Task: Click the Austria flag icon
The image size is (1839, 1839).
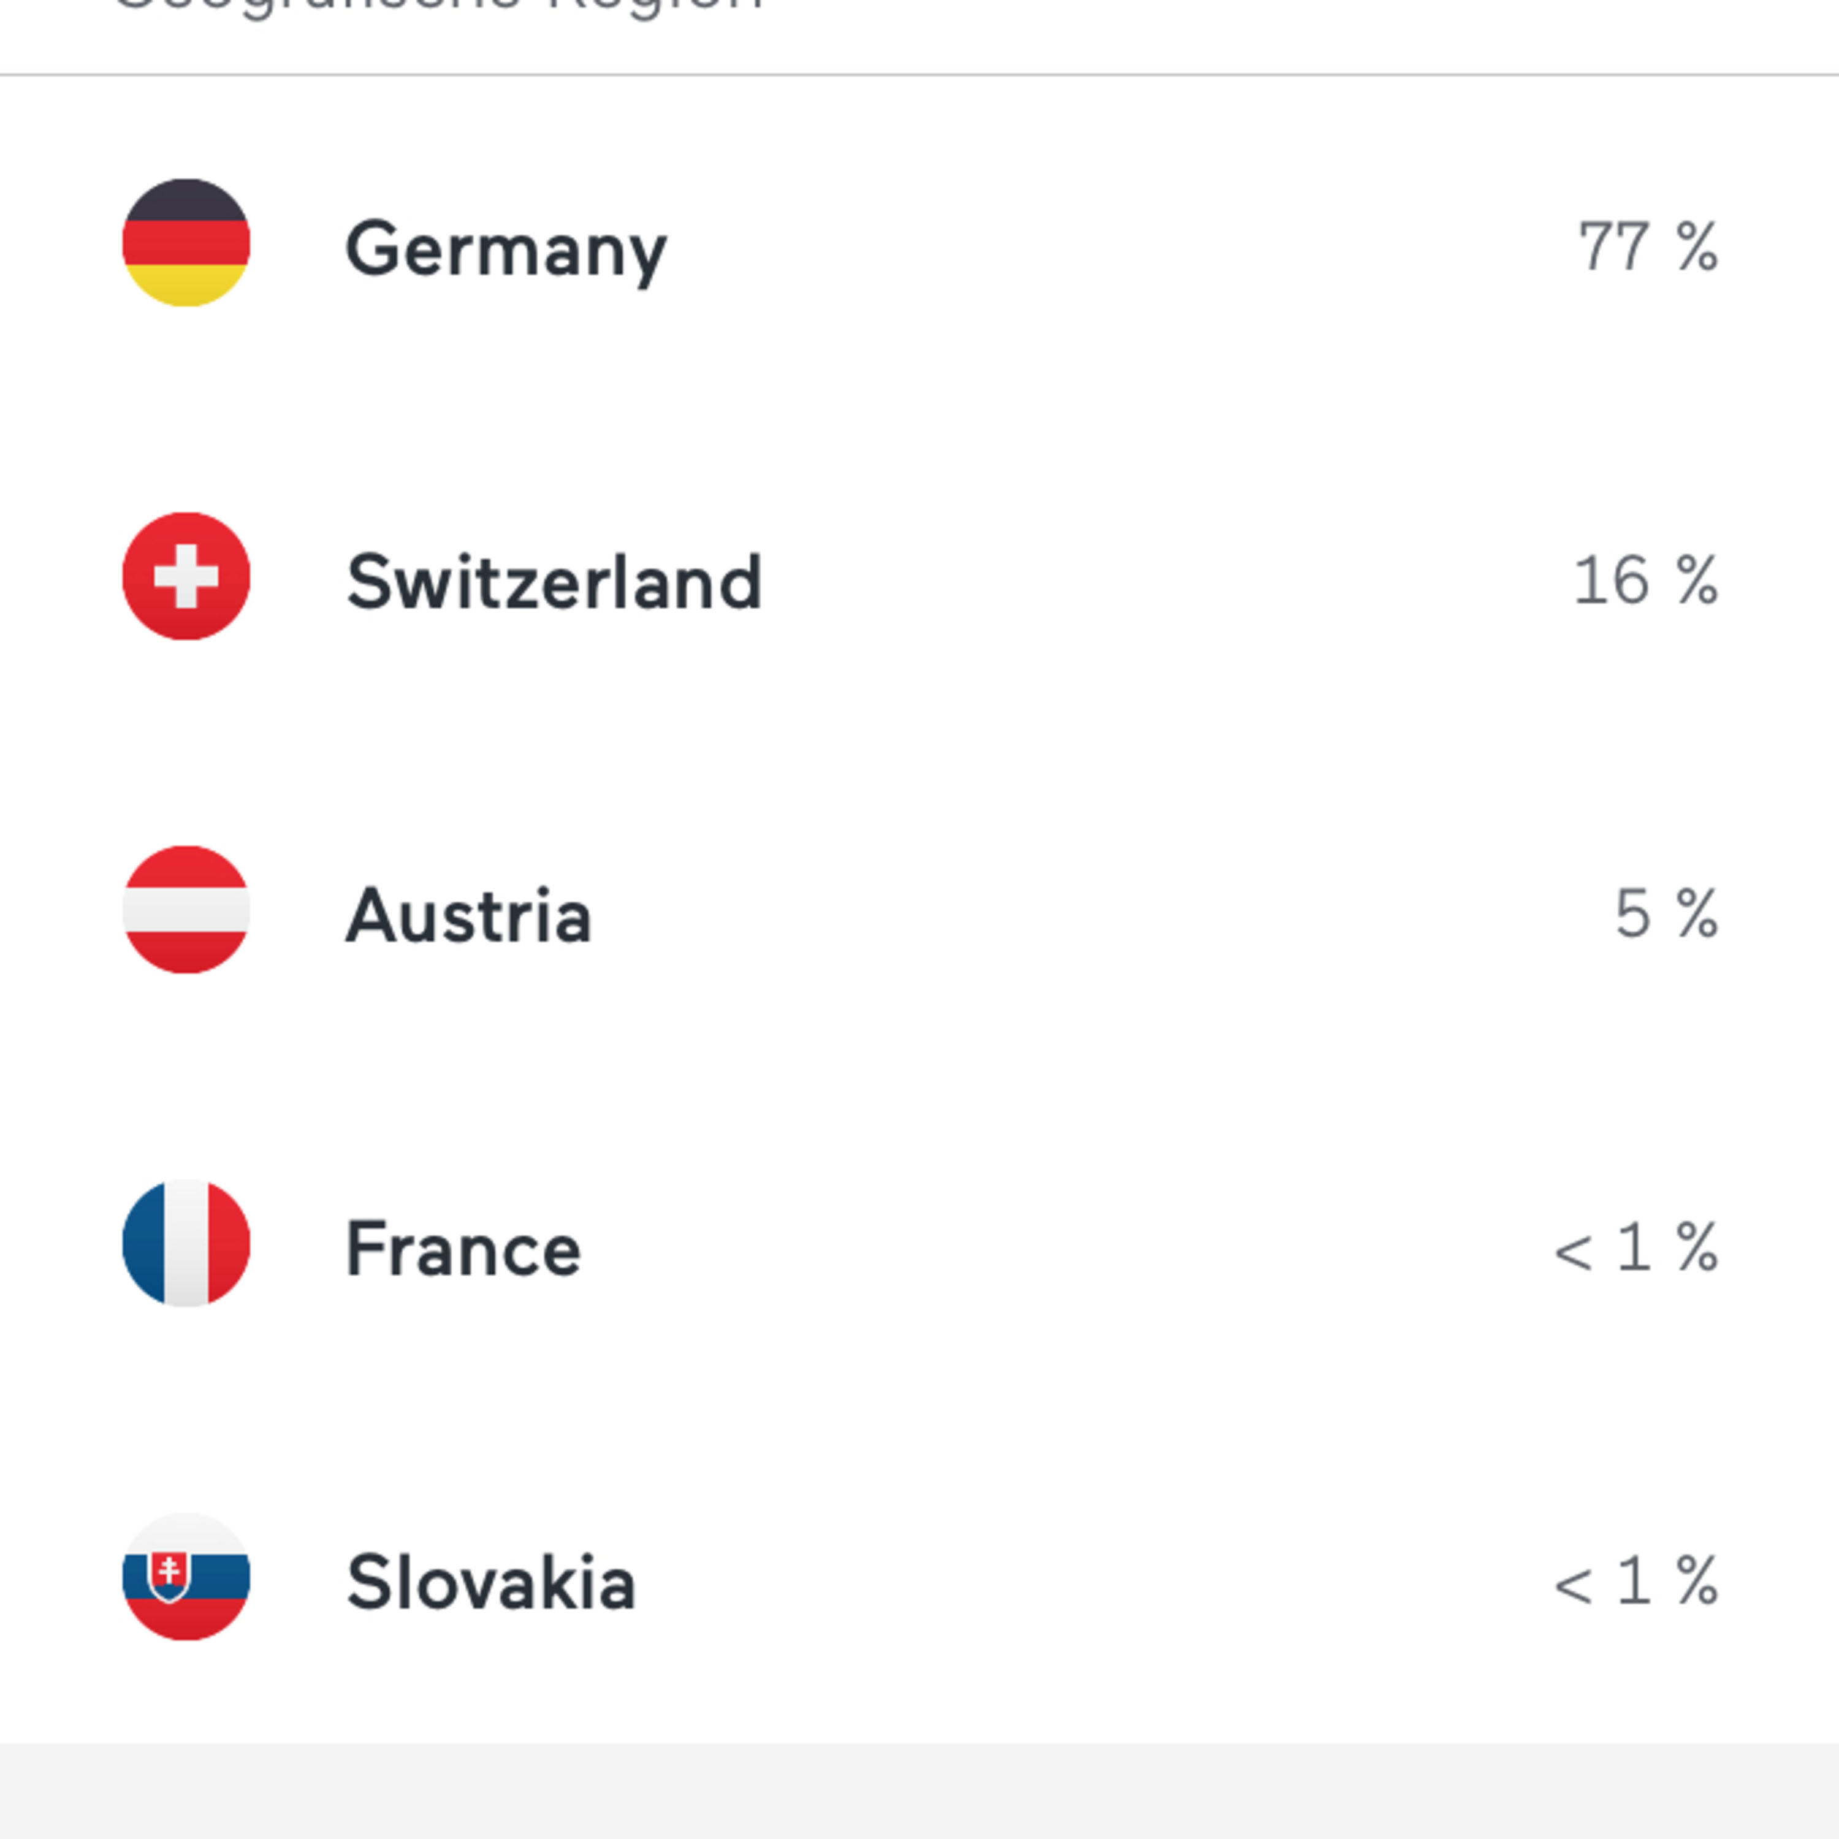Action: (x=186, y=909)
